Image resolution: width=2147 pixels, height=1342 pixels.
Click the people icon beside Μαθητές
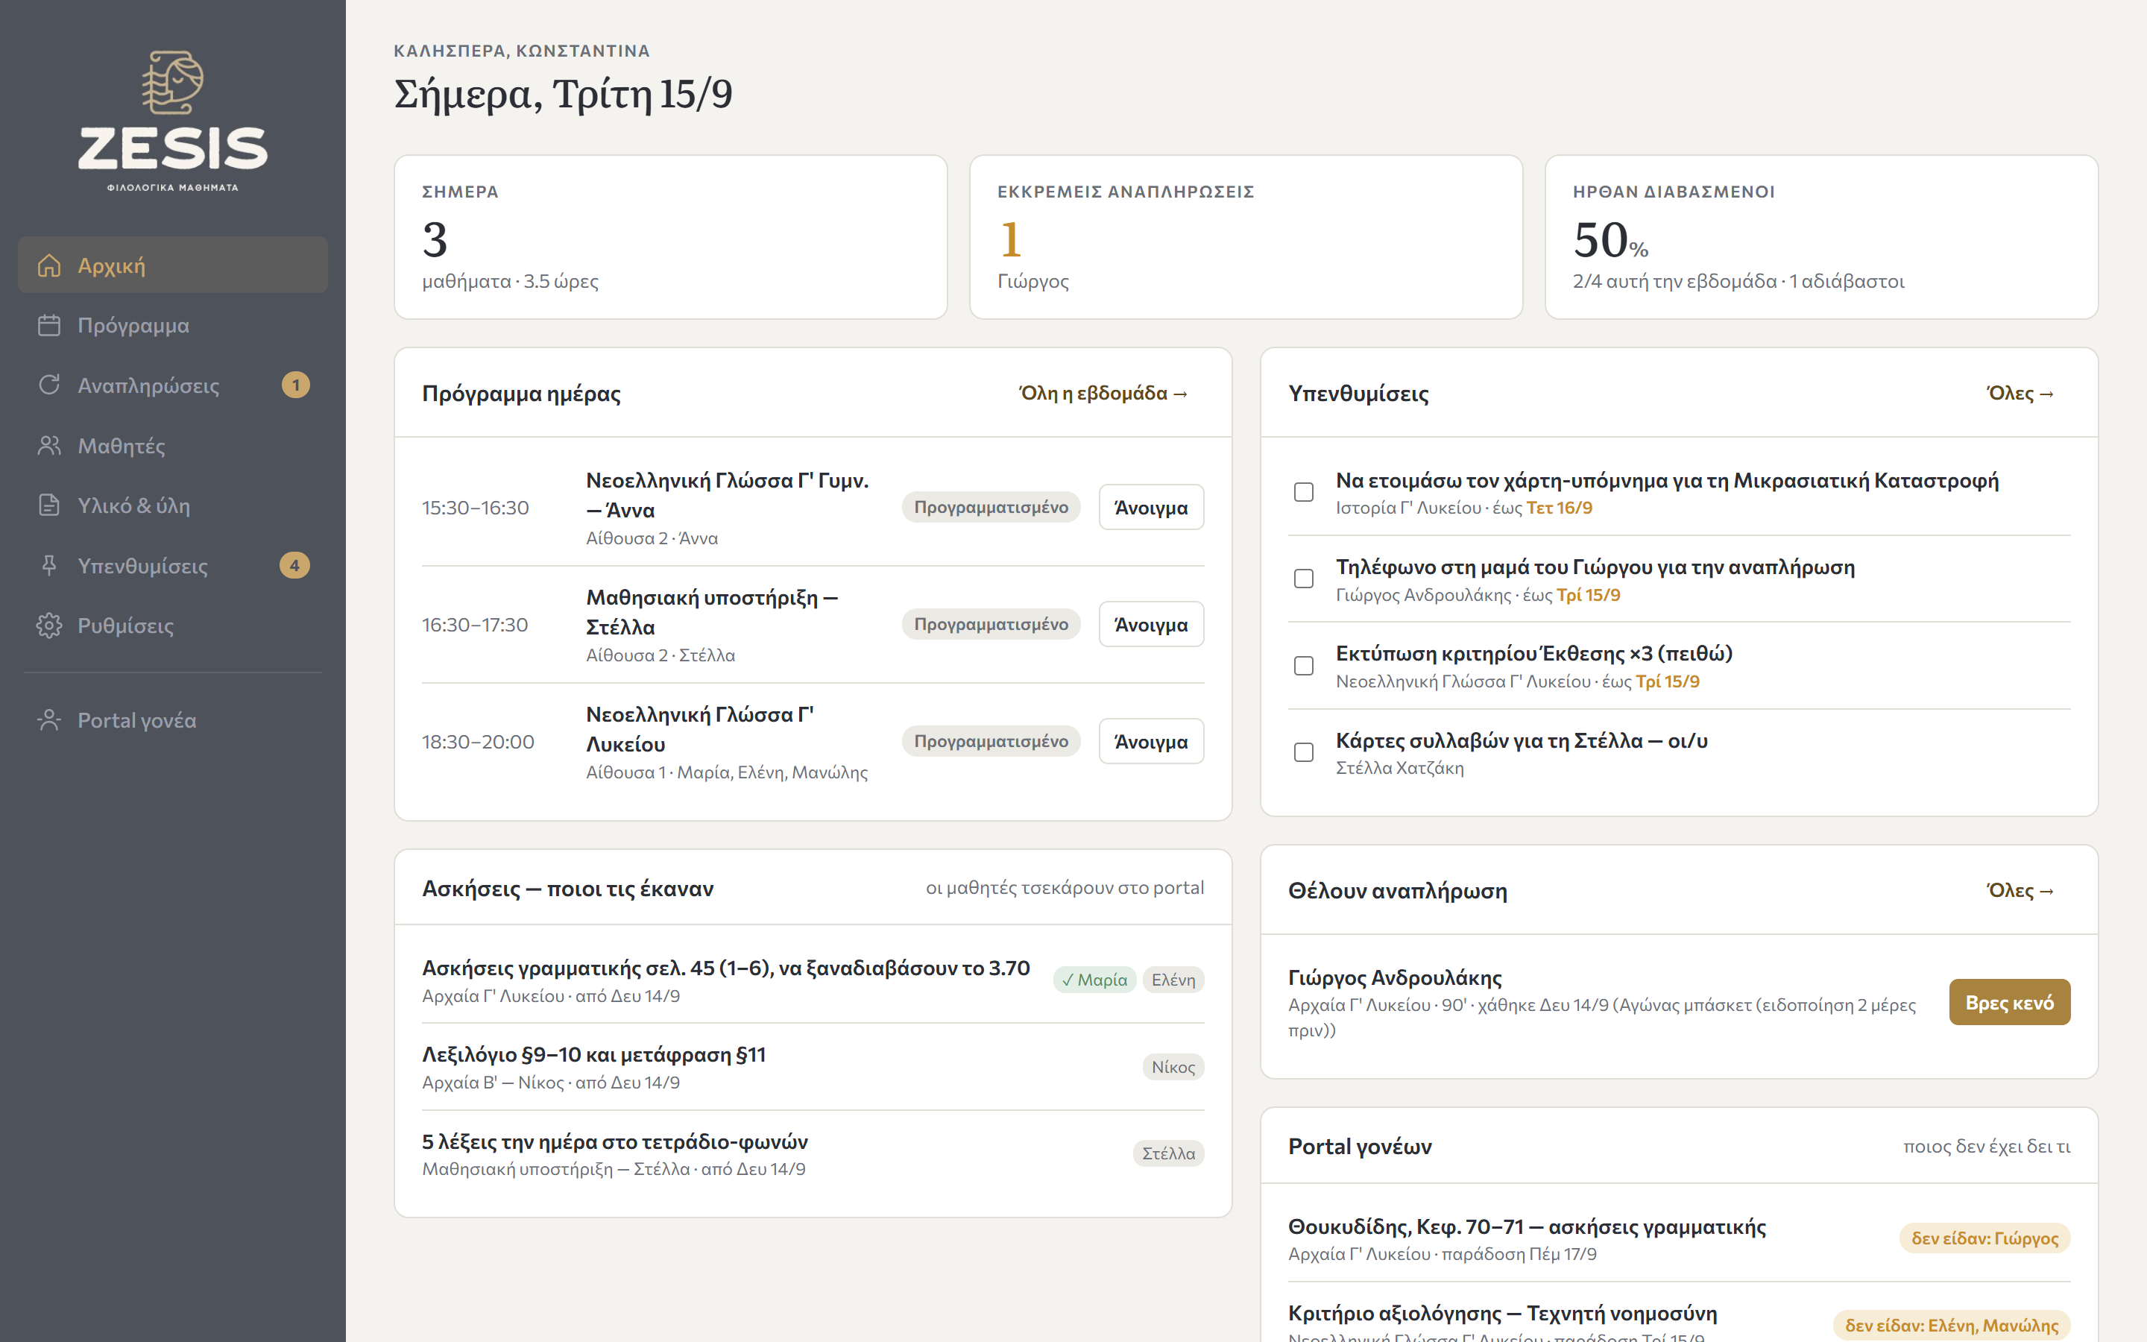pyautogui.click(x=50, y=446)
